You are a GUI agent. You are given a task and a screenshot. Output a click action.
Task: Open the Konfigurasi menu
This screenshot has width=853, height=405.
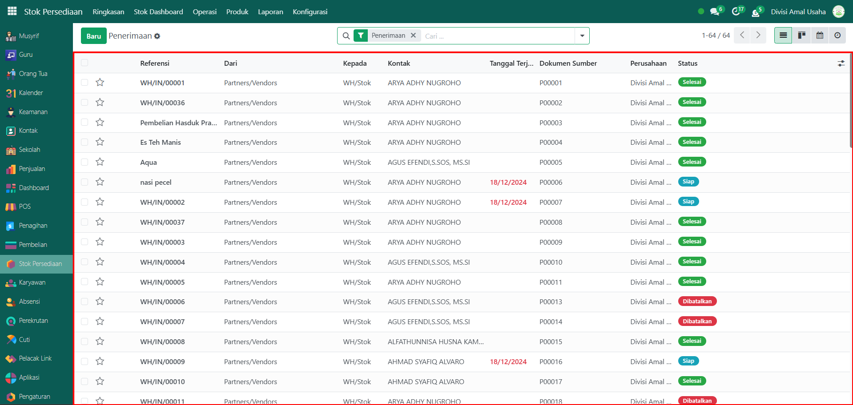[310, 12]
